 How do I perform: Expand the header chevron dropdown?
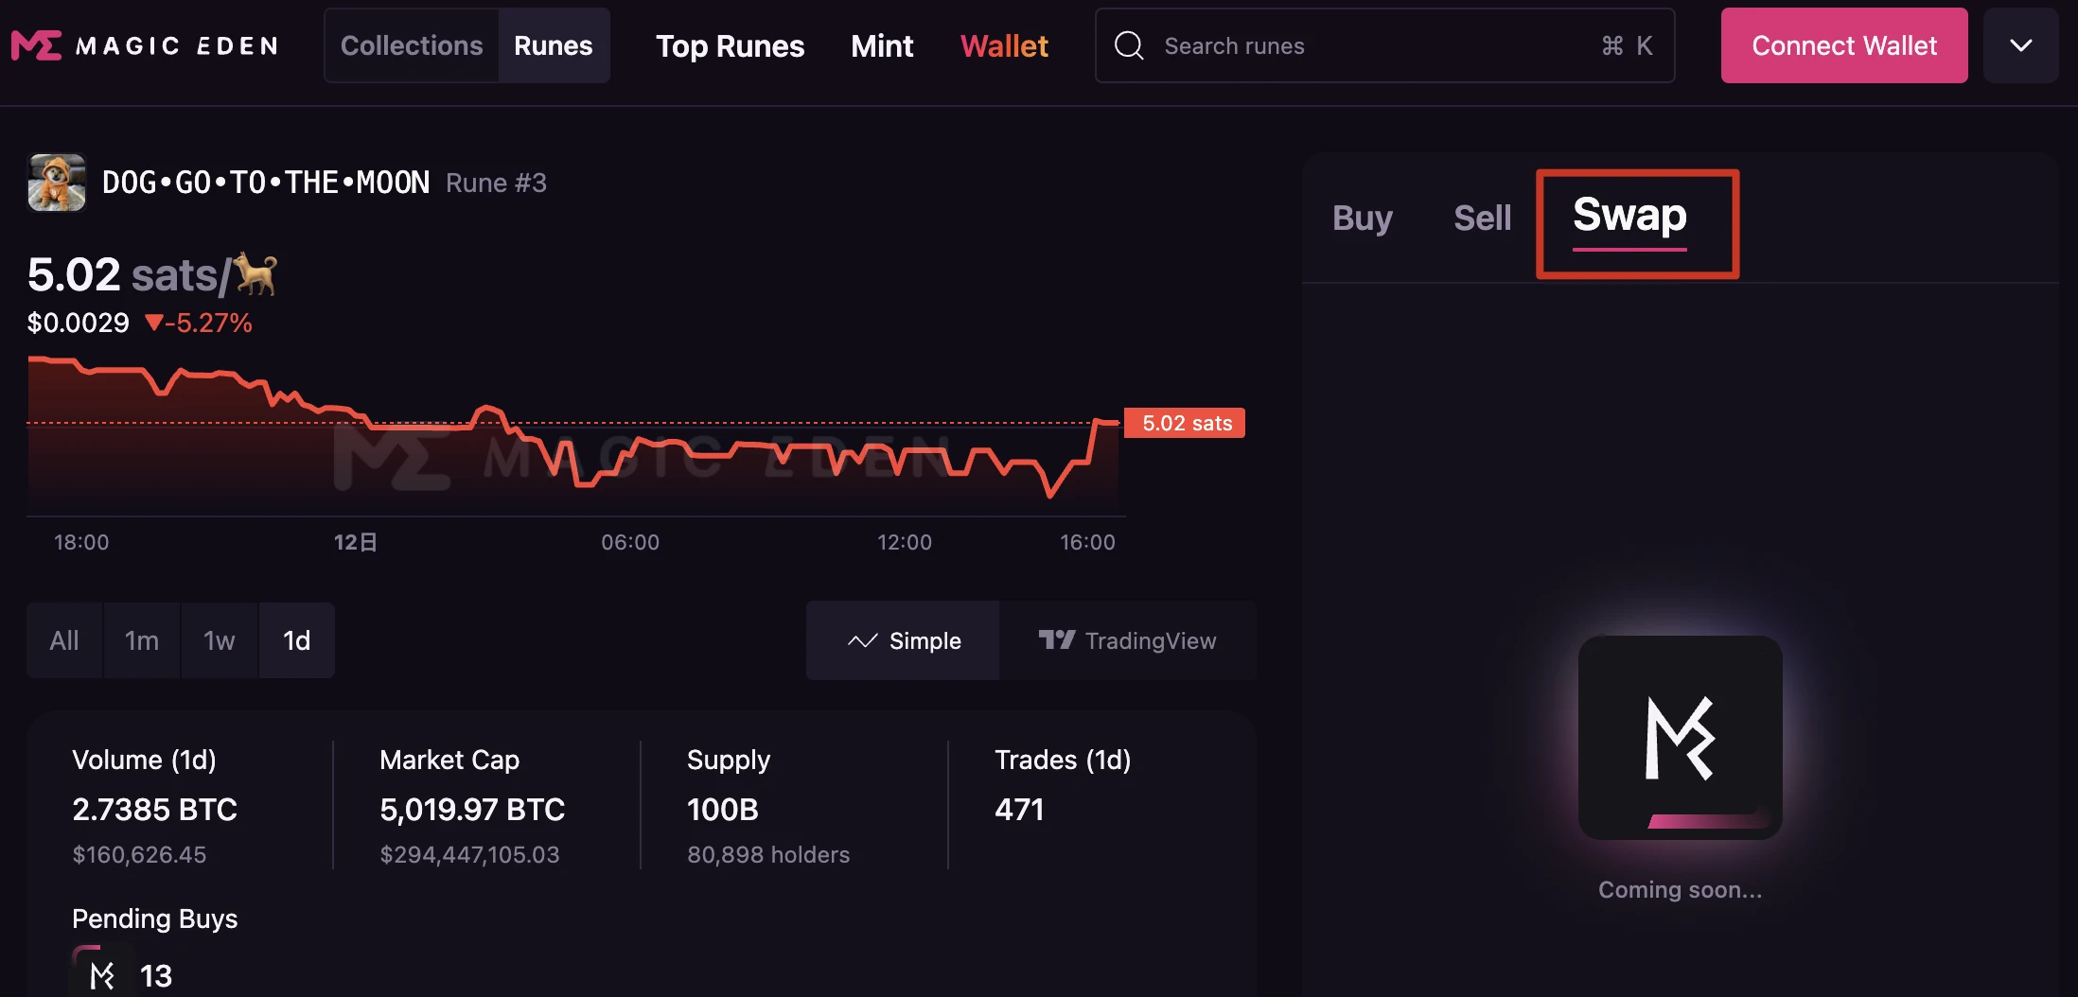(x=2020, y=45)
